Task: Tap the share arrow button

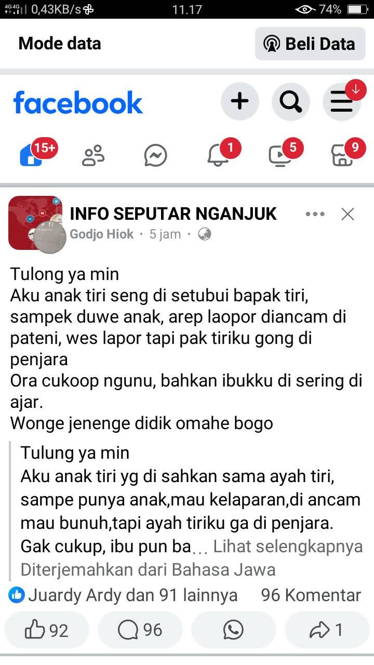Action: pyautogui.click(x=327, y=630)
